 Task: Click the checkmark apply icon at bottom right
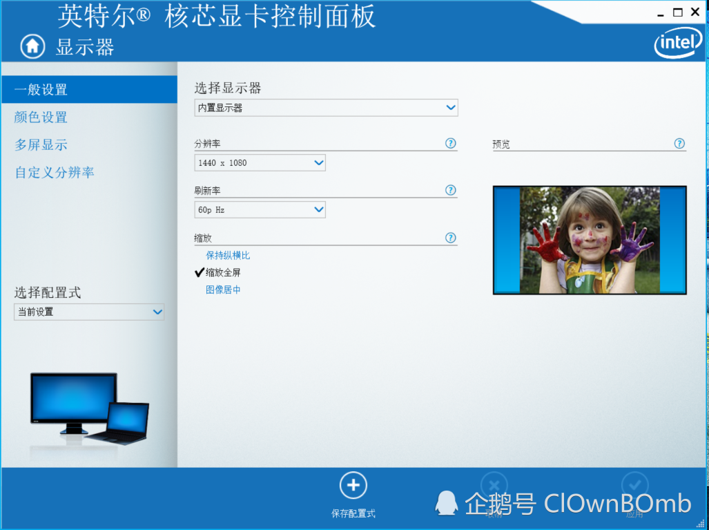coord(634,486)
